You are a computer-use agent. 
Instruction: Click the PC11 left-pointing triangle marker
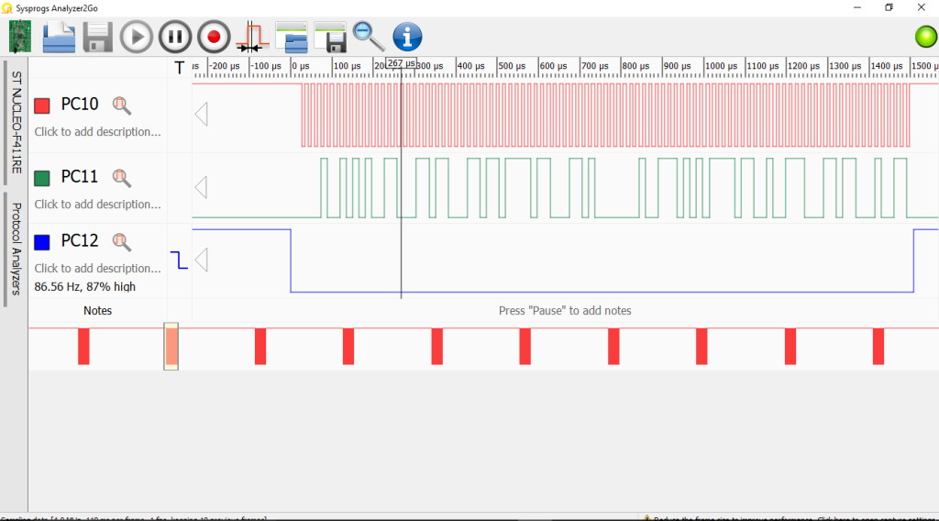(201, 187)
